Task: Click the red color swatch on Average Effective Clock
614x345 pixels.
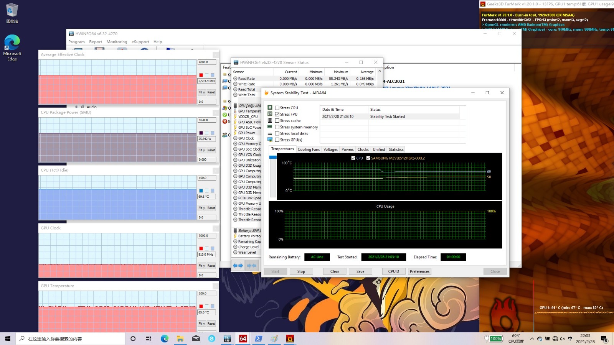Action: coord(201,75)
